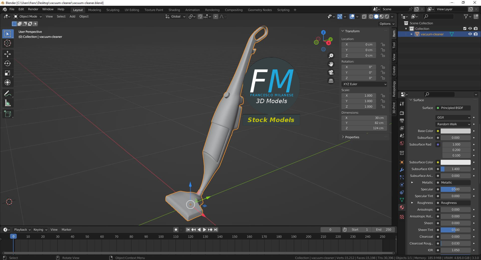Image resolution: width=481 pixels, height=260 pixels.
Task: Open XYZ Euler rotation mode dropdown
Action: [x=364, y=84]
